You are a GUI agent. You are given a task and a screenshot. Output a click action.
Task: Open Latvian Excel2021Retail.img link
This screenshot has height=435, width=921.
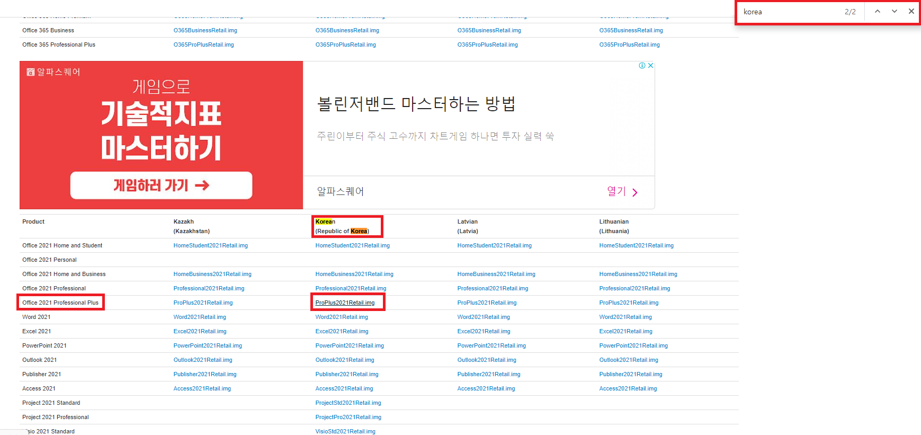click(x=484, y=331)
